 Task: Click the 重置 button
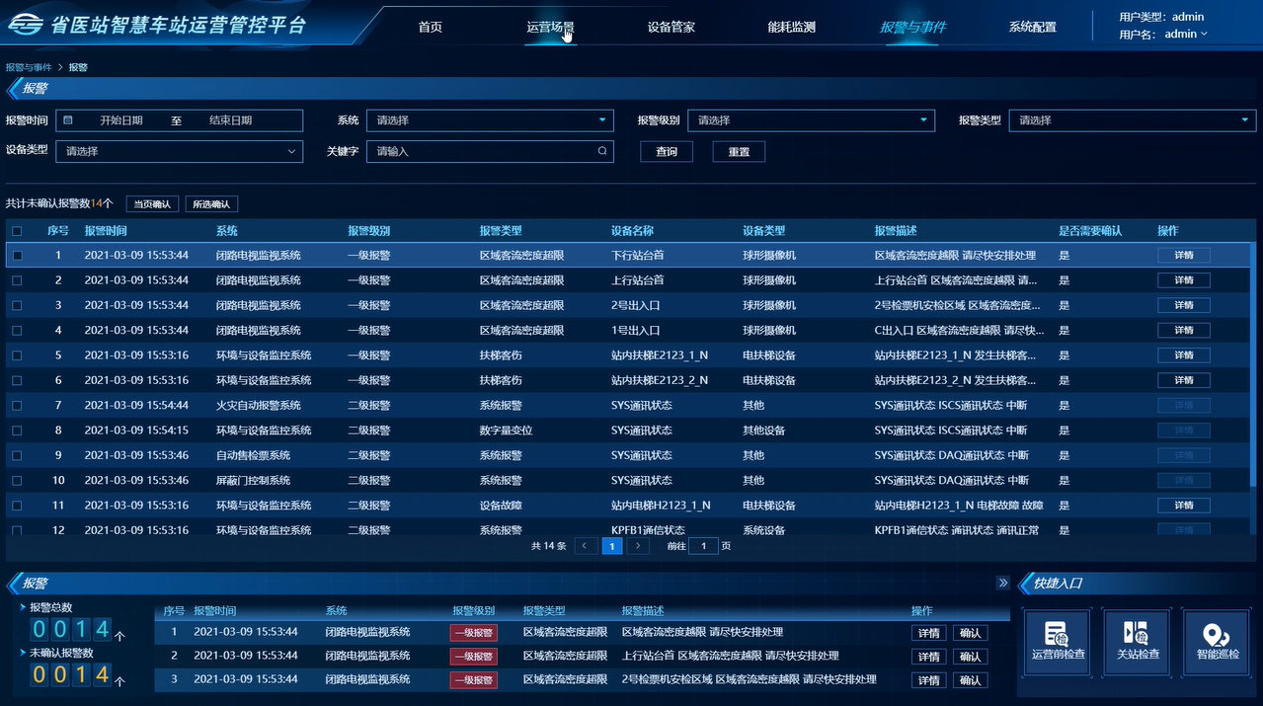click(x=739, y=152)
